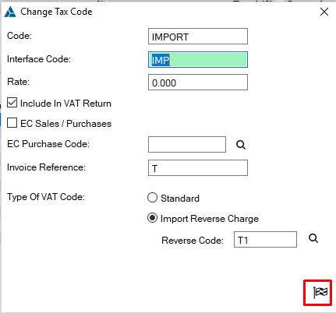This screenshot has height=313, width=336.
Task: Click the Invoice Reference label text
Action: [46, 167]
